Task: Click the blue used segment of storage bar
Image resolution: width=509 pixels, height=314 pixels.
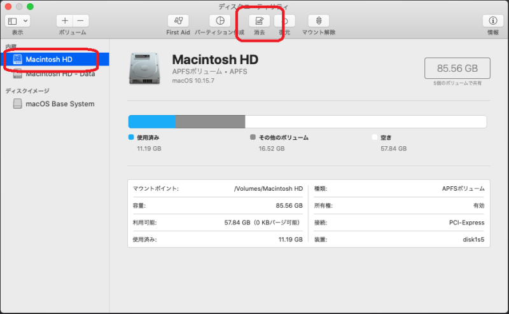Action: 152,121
